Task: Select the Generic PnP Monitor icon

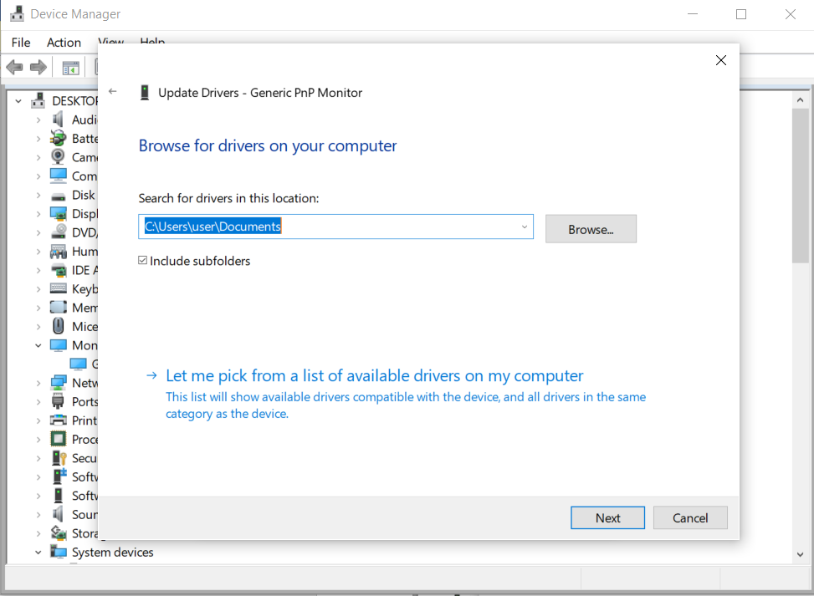Action: click(x=79, y=364)
